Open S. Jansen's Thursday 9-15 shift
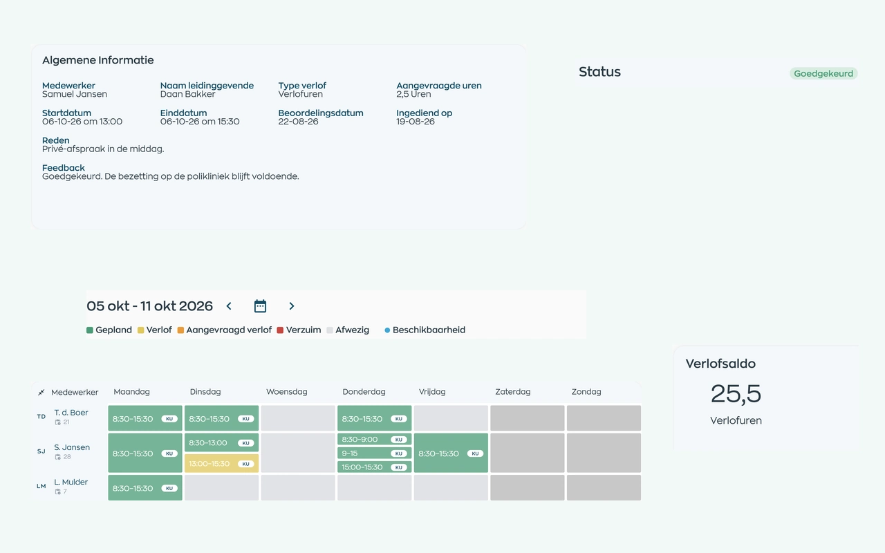 point(374,453)
